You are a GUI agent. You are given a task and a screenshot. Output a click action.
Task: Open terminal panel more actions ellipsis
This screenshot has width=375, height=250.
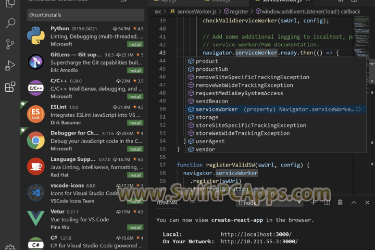point(193,203)
